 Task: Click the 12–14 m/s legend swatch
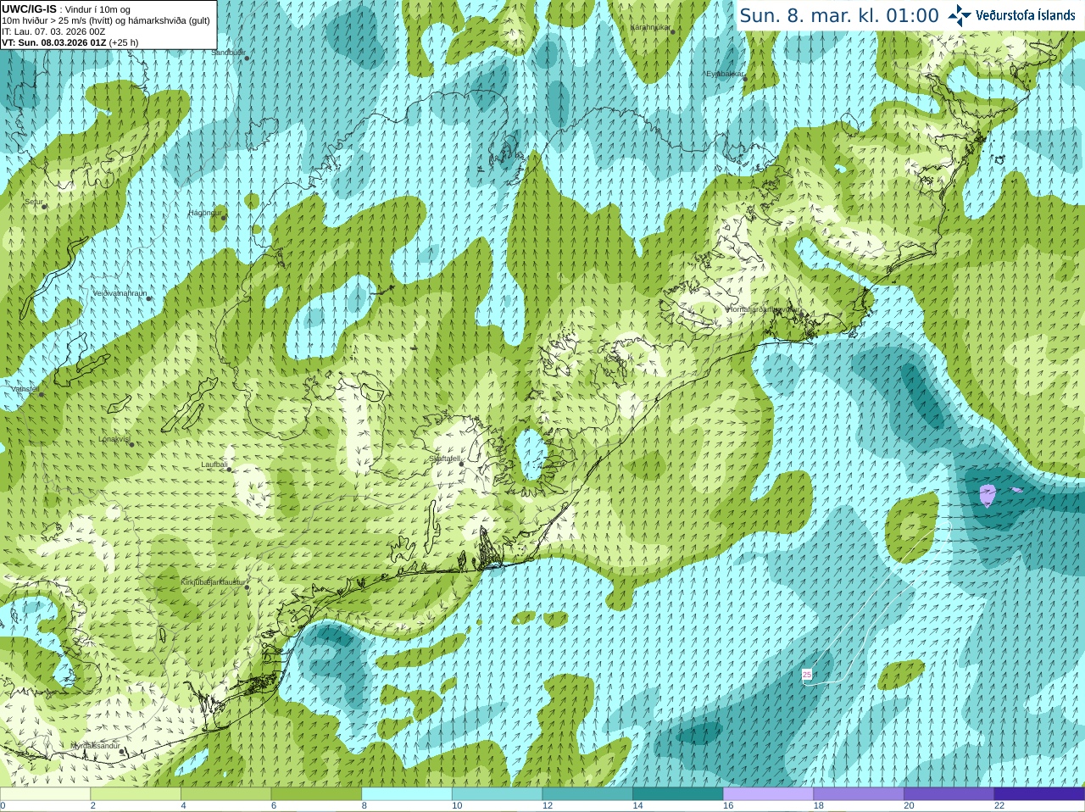point(587,794)
